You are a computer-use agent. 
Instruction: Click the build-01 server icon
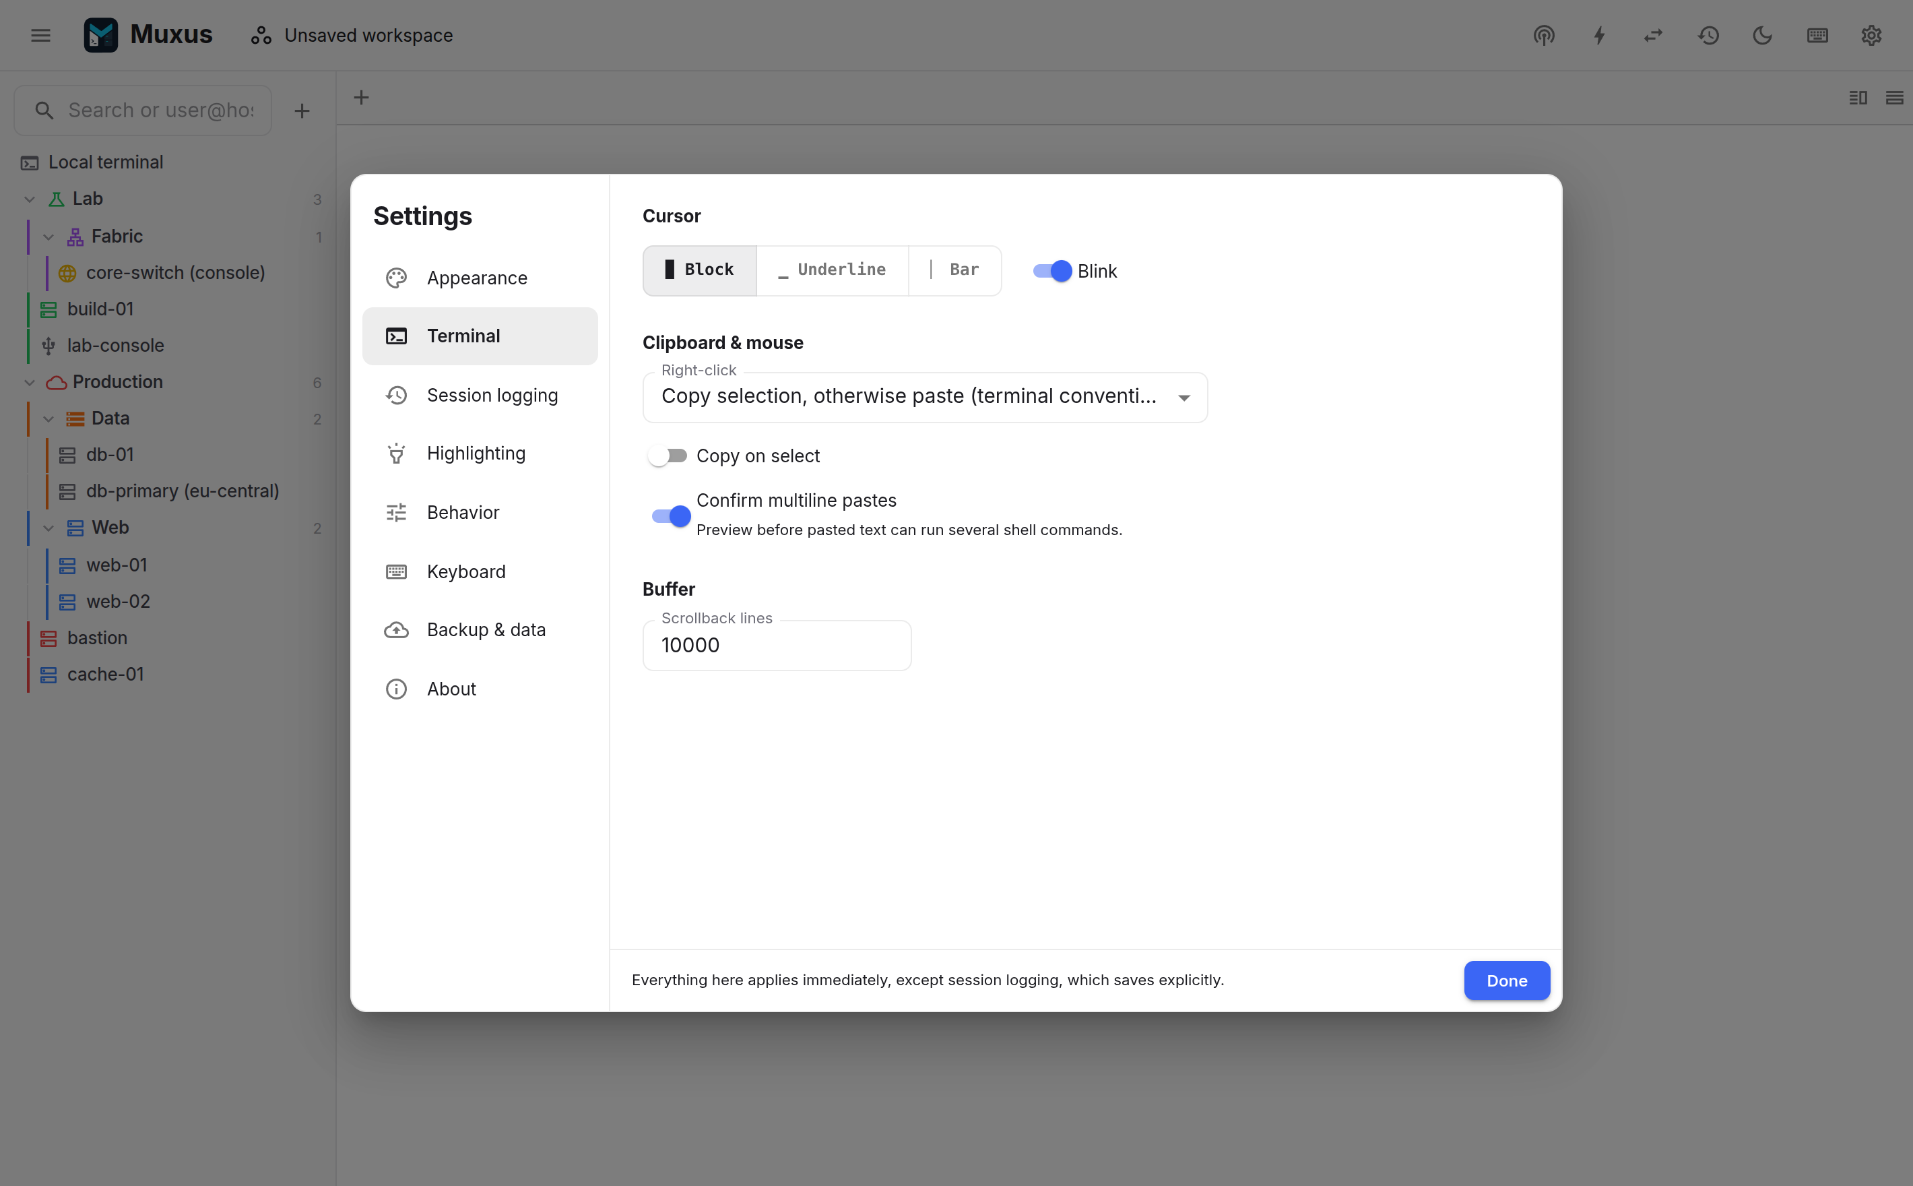pyautogui.click(x=48, y=310)
